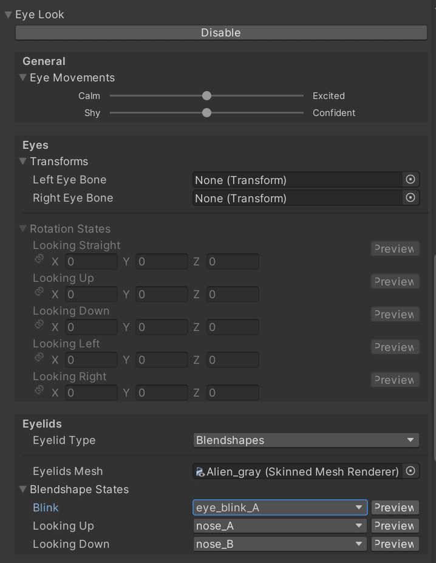Click link icon beside Looking Up rotation
The height and width of the screenshot is (563, 436).
click(x=39, y=292)
